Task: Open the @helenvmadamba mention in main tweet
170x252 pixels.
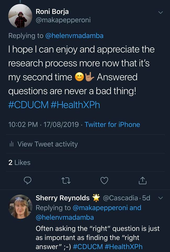Action: click(74, 36)
